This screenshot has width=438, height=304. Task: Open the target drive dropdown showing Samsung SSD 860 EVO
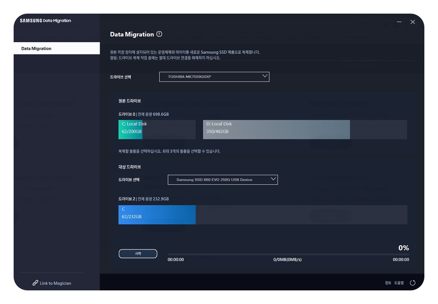tap(223, 179)
